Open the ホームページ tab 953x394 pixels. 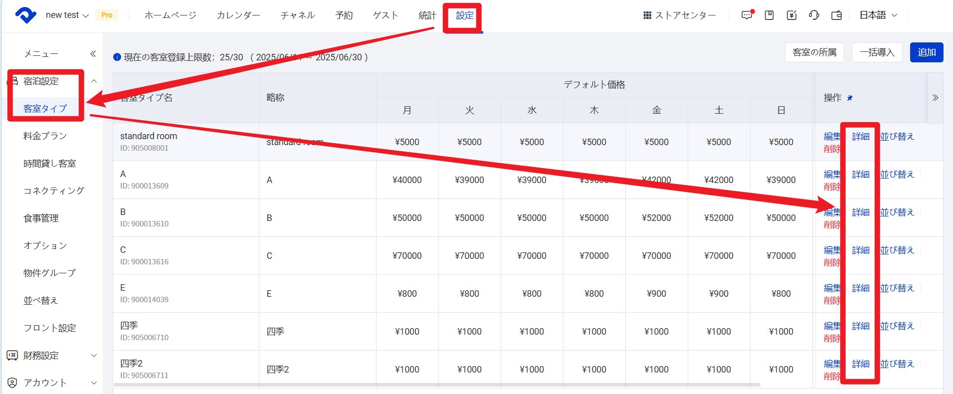tap(171, 15)
